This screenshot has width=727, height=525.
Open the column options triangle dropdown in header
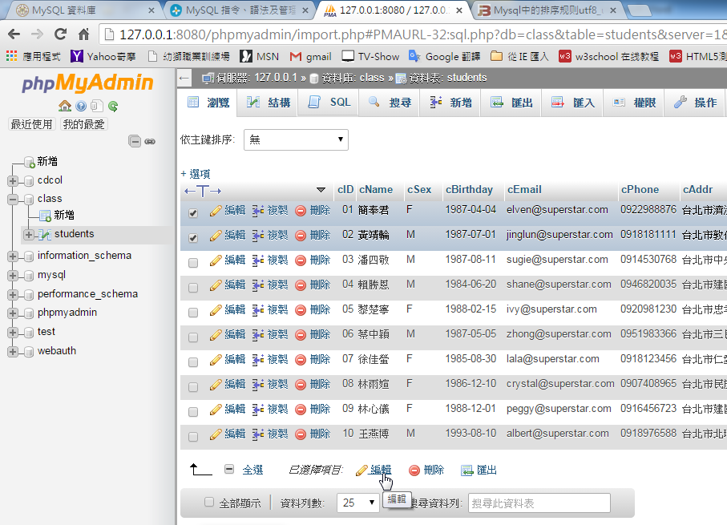tap(321, 190)
